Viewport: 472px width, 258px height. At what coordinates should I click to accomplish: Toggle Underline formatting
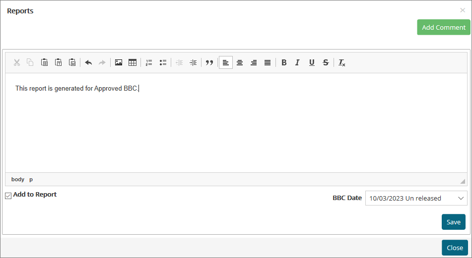tap(312, 62)
